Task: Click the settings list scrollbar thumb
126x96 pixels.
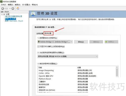Action: [x=117, y=72]
